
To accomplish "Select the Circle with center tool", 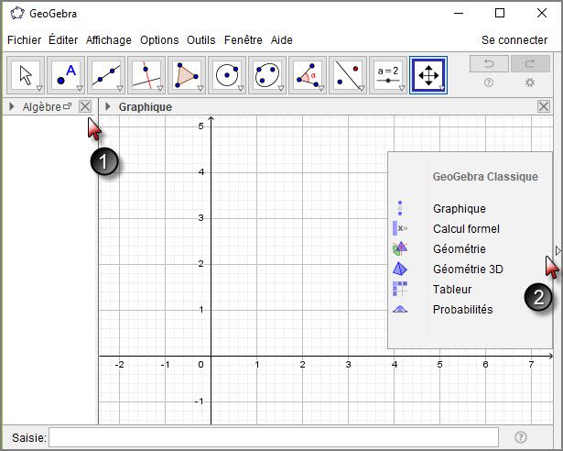I will click(227, 75).
